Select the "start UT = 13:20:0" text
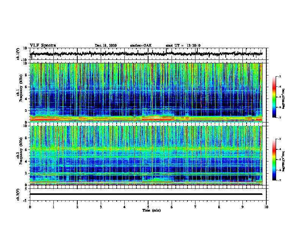The width and height of the screenshot is (300, 232). (x=183, y=45)
